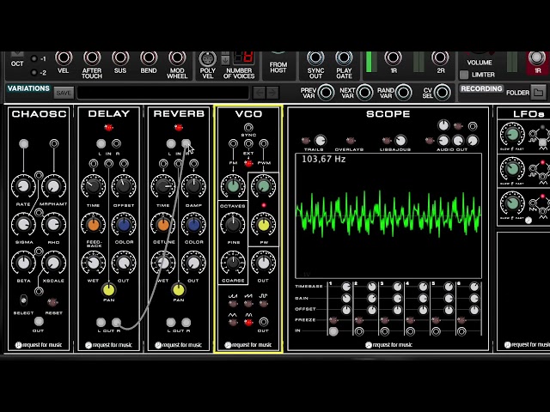
Task: Click the 2R audio input jack
Action: 440,58
